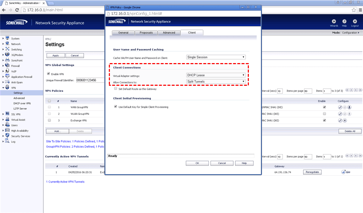Open the Allow Connections to dropdown
The height and width of the screenshot is (213, 363).
point(216,82)
